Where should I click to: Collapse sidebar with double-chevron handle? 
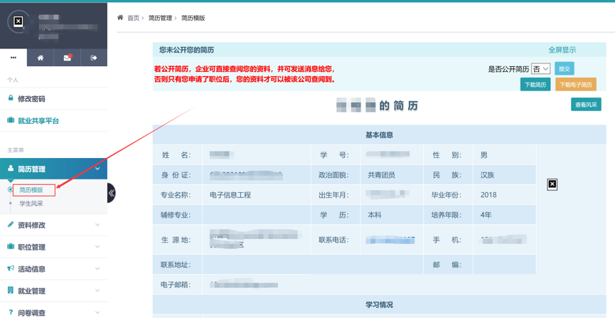pyautogui.click(x=111, y=193)
